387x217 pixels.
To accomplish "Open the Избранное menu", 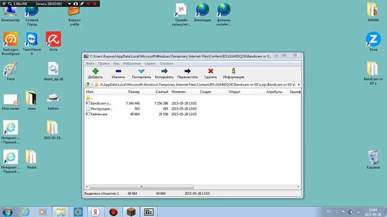I will click(132, 63).
